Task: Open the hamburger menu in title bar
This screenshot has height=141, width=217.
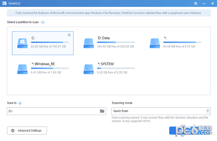Action: pyautogui.click(x=196, y=3)
